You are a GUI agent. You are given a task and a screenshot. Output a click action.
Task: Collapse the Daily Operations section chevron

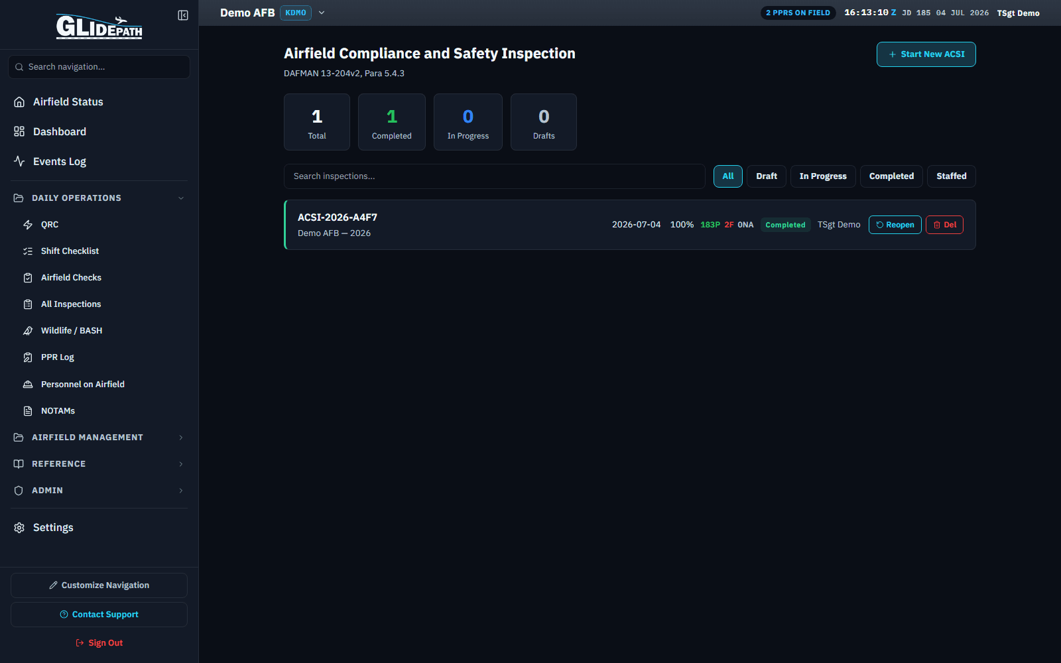181,198
